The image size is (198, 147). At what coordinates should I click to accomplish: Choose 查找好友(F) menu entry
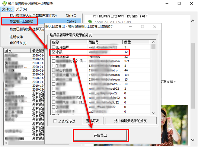click(18, 43)
